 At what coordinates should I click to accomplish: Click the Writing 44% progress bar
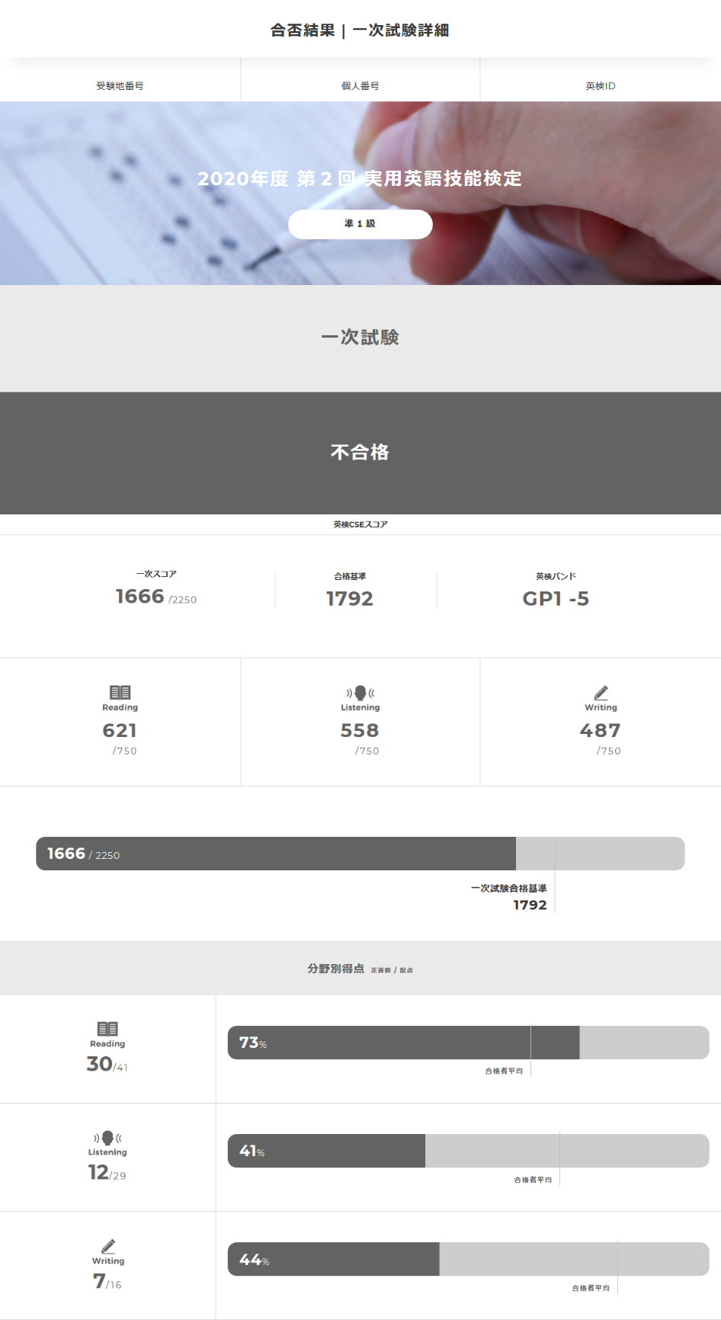pos(468,1259)
